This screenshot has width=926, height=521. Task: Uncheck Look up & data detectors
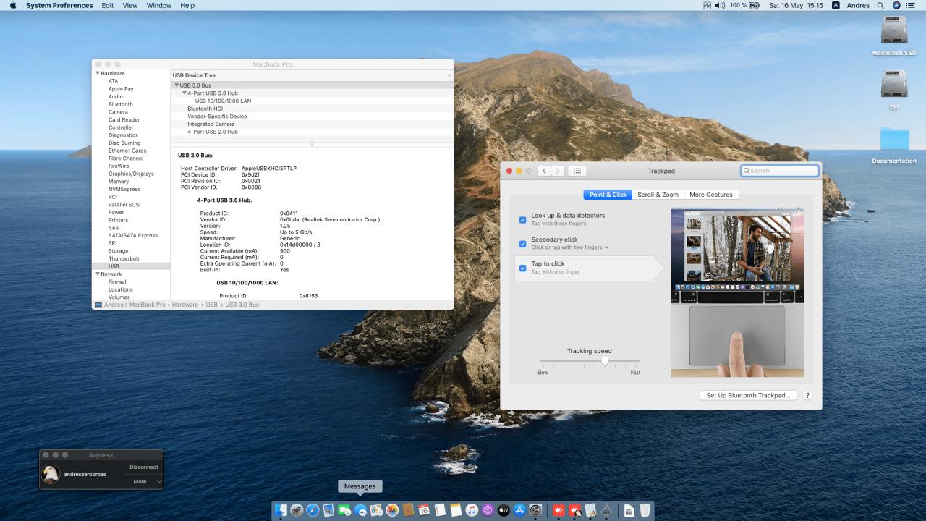[x=522, y=219]
